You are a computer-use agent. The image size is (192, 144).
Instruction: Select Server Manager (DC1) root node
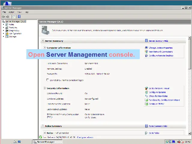coord(16,21)
